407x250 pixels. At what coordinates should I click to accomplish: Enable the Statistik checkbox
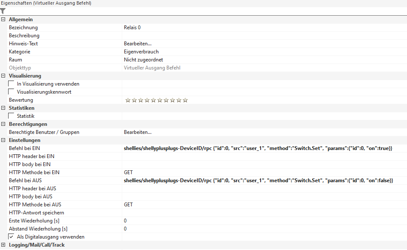(11, 116)
